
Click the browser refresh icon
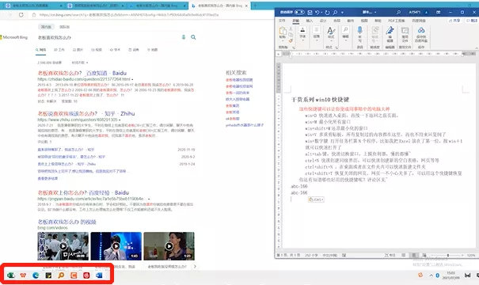[21, 15]
